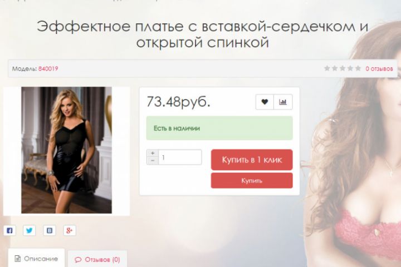Share product on Facebook
This screenshot has height=267, width=401.
(9, 230)
